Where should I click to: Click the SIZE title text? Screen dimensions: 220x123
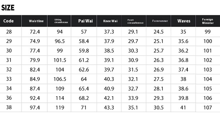pyautogui.click(x=8, y=8)
